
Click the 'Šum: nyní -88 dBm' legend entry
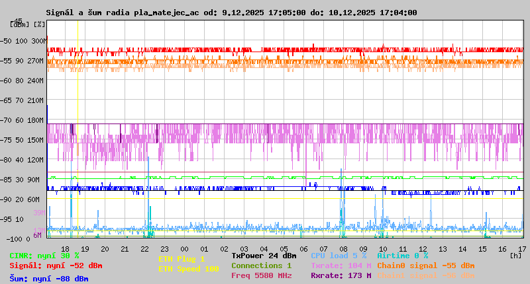pos(49,279)
